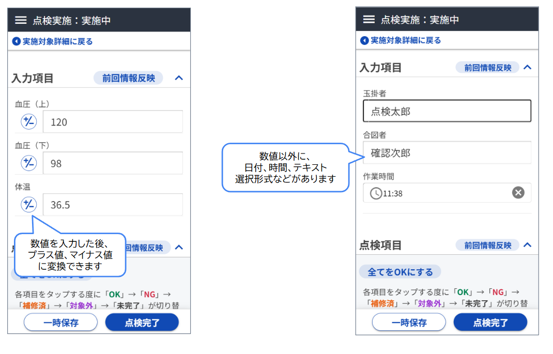
Task: Collapse 入力項目 section in left screen
Action: (179, 78)
